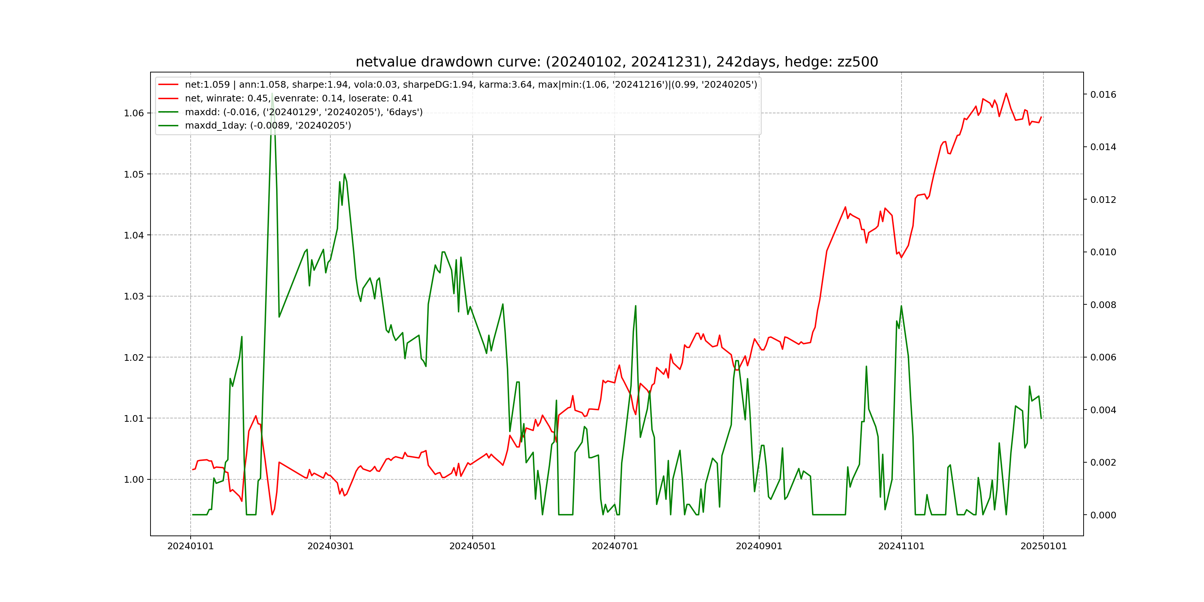Click the green line swatch beside maxdd_1day legend entry

pyautogui.click(x=168, y=125)
